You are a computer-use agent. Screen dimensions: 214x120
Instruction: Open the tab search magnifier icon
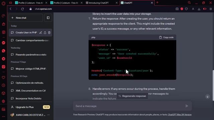point(189,3)
